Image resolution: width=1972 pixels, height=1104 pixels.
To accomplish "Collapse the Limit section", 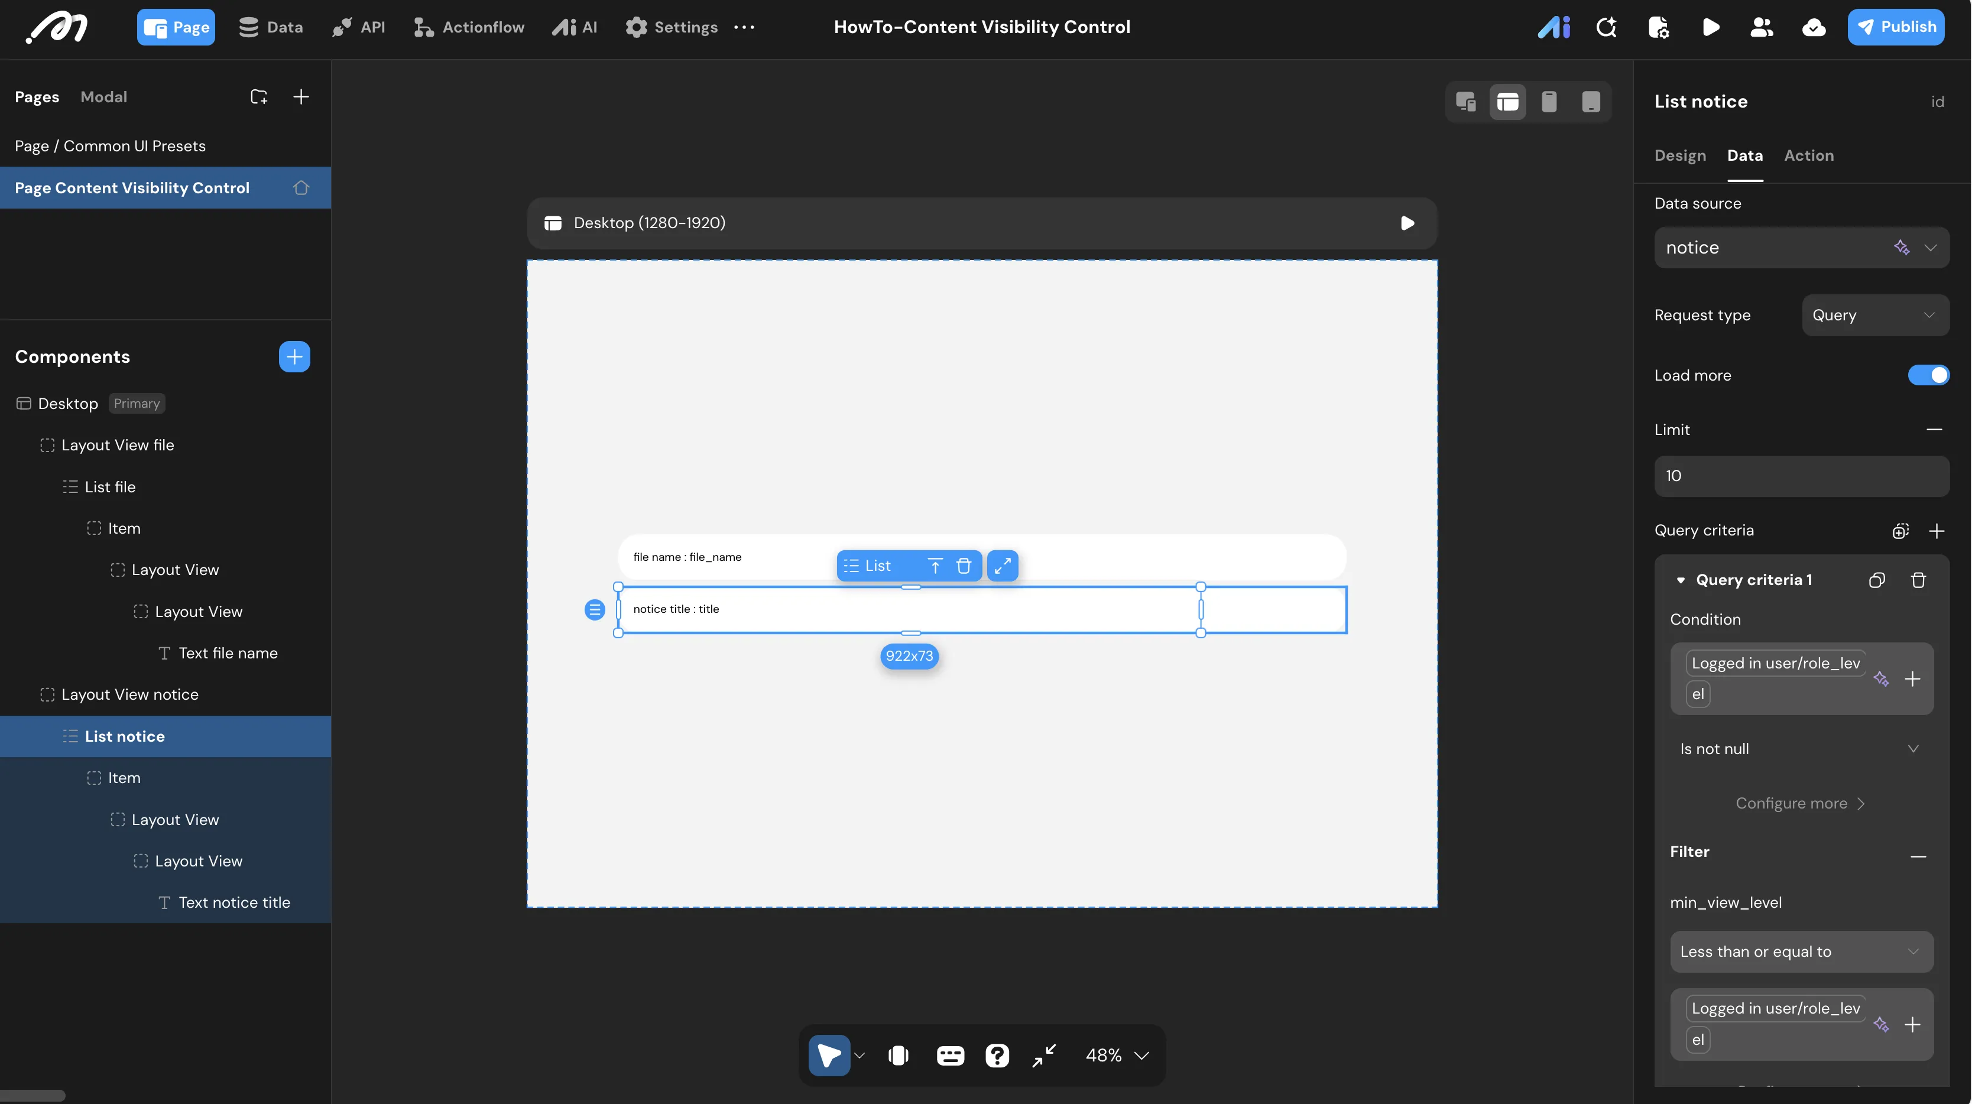I will [1934, 430].
